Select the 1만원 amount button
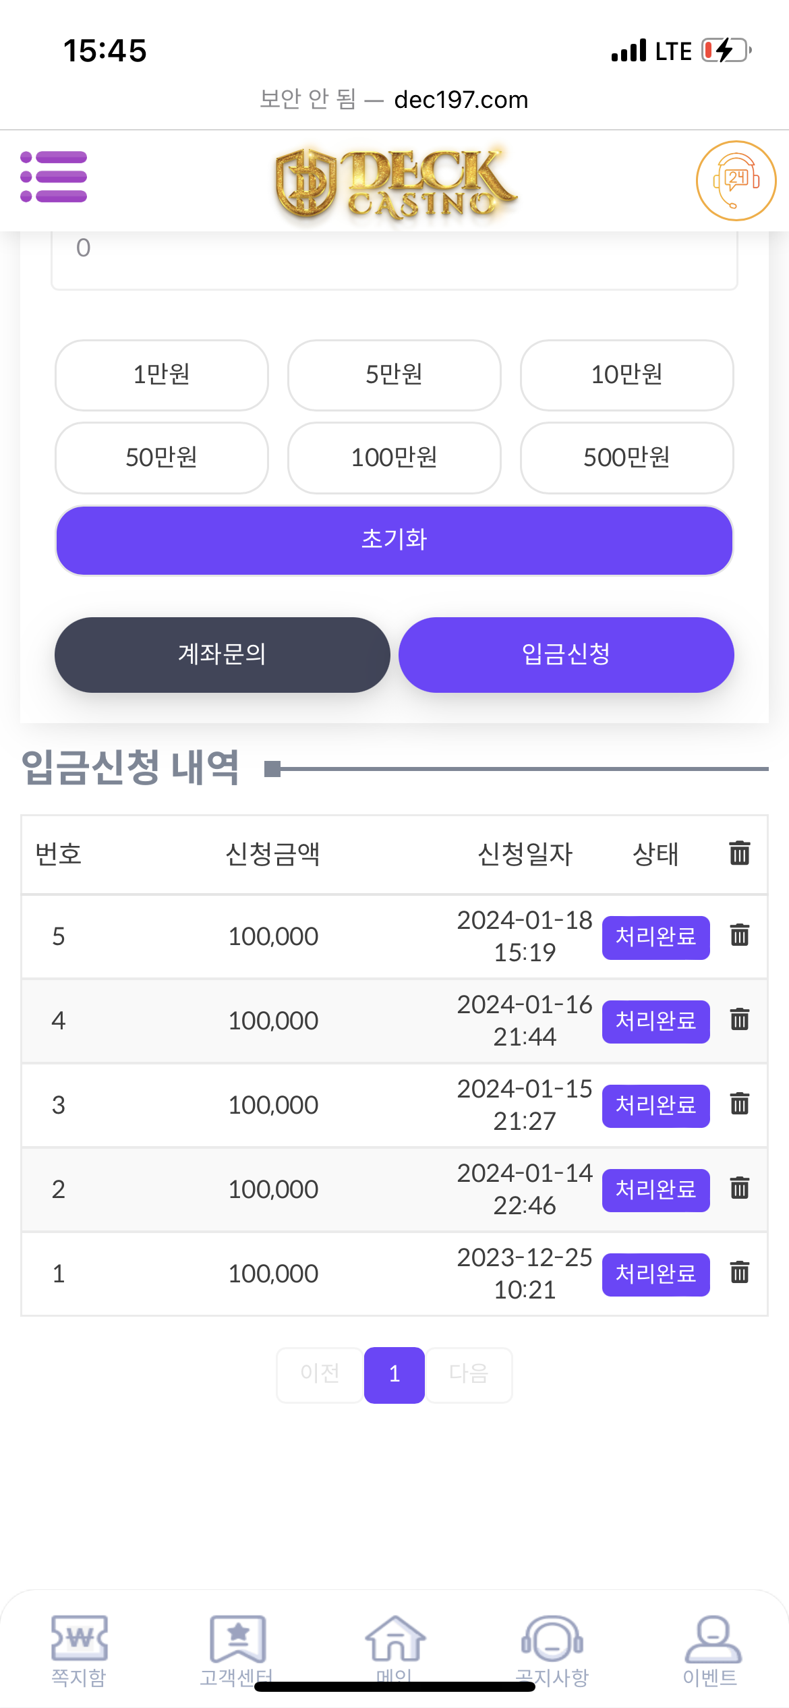789x1708 pixels. click(x=162, y=375)
